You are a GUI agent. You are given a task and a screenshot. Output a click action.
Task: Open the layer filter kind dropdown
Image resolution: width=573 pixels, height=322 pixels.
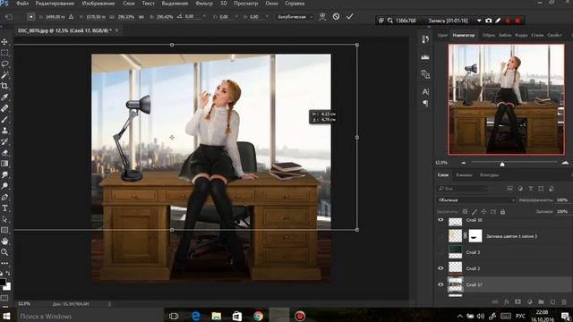click(463, 189)
